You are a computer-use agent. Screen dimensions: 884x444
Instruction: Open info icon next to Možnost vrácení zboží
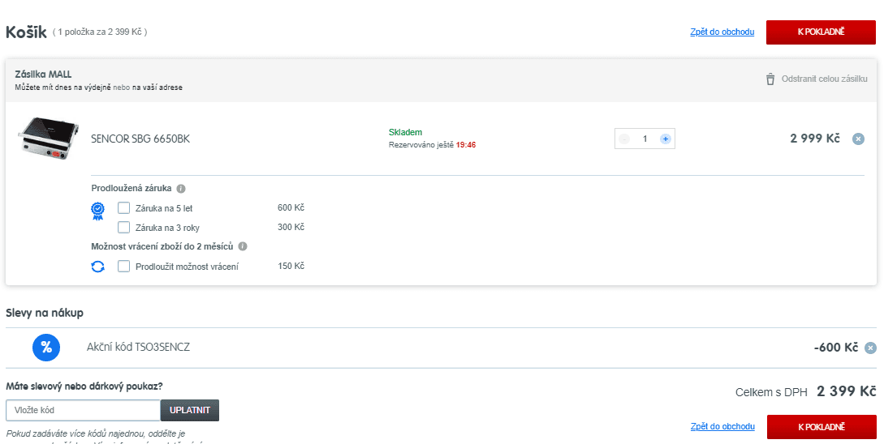coord(243,246)
